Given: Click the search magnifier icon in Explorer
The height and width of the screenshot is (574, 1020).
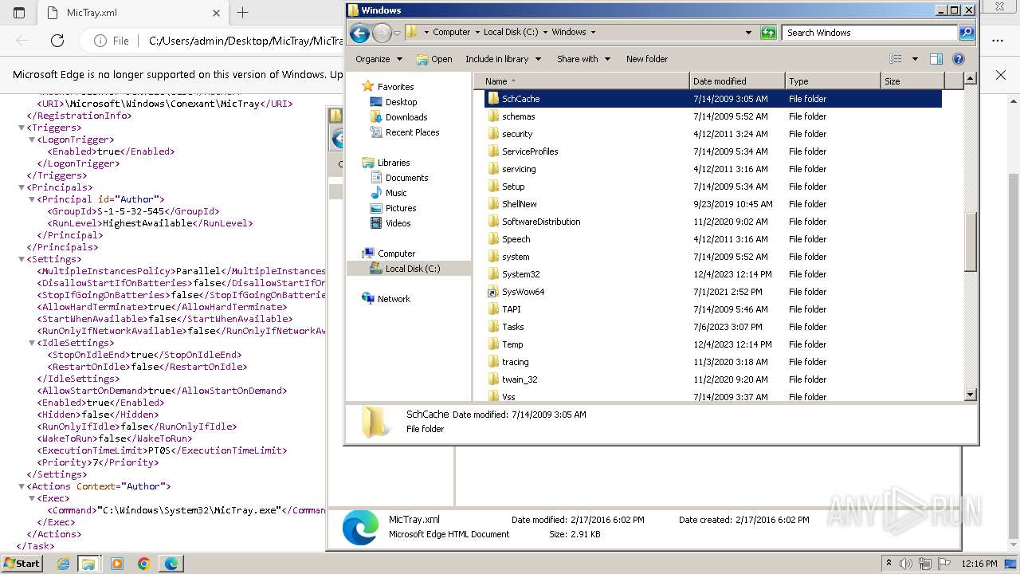Looking at the screenshot, I should point(967,33).
